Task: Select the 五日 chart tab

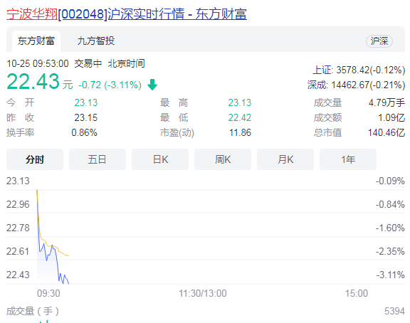Action: click(98, 159)
